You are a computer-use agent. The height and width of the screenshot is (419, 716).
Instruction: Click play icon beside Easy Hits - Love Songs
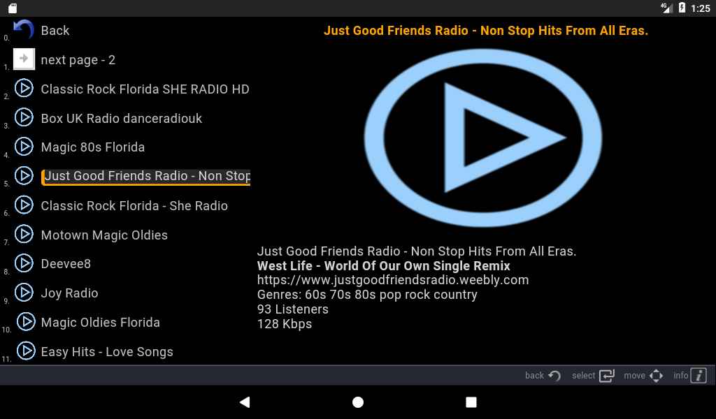point(26,351)
